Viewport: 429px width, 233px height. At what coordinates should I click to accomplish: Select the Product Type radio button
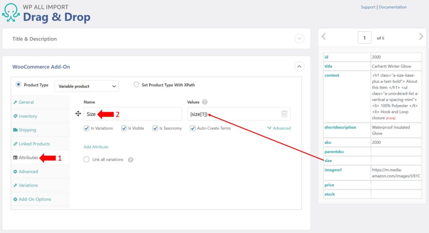[18, 84]
